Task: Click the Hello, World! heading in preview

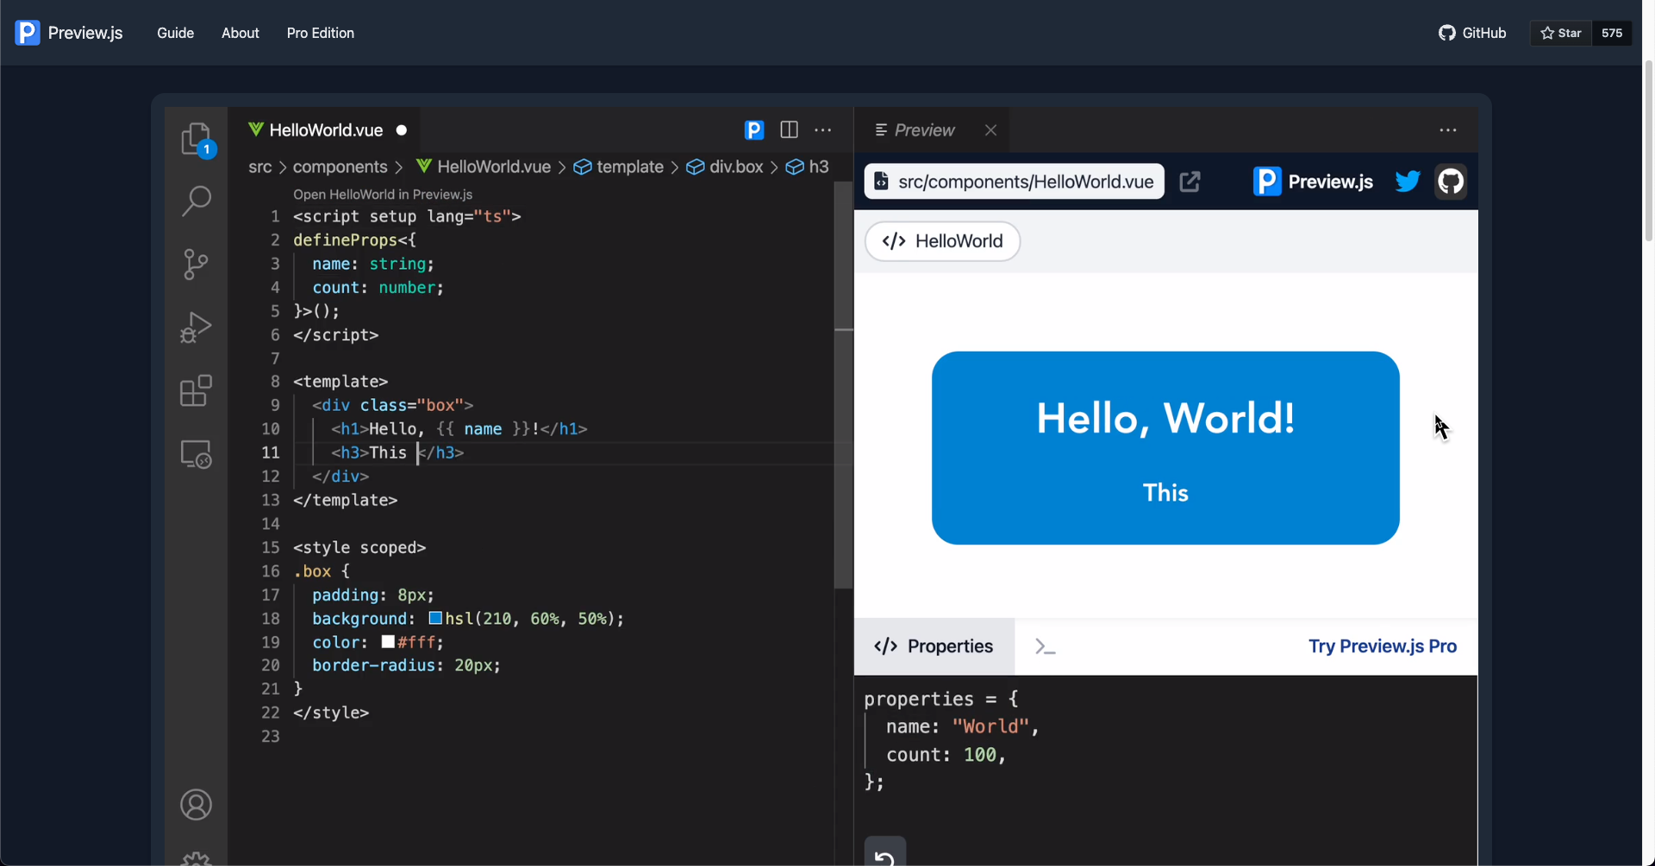Action: point(1165,418)
